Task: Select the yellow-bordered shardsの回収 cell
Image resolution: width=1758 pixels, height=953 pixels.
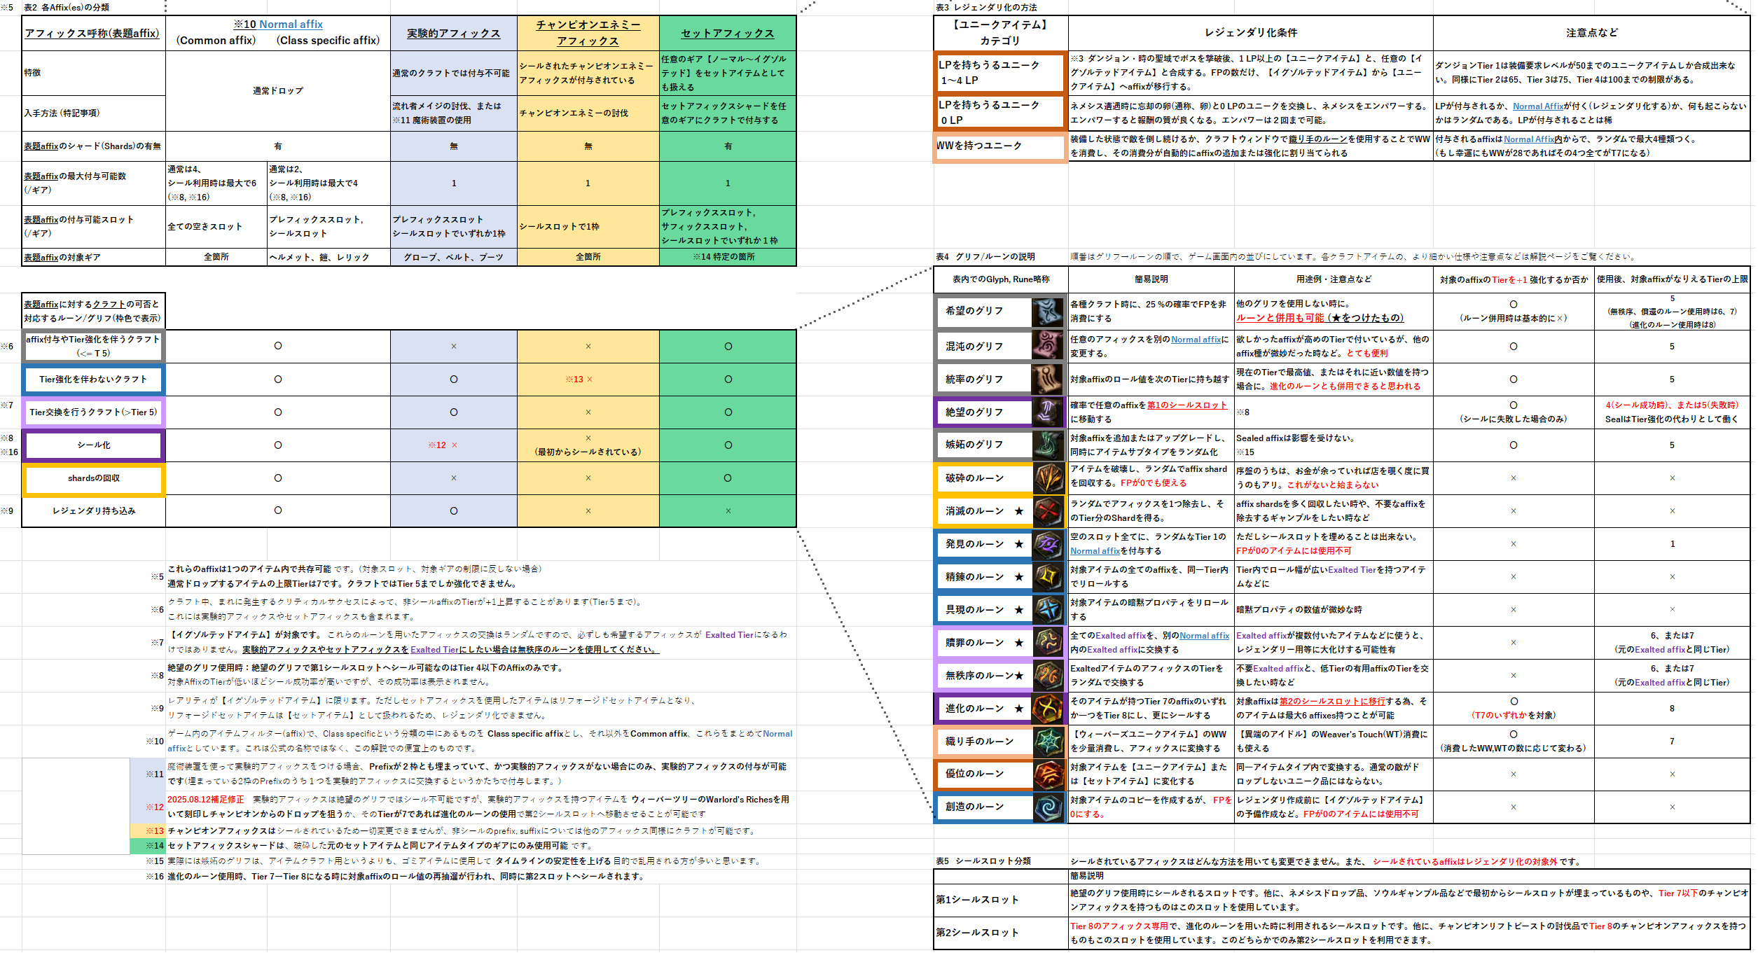Action: pyautogui.click(x=94, y=478)
